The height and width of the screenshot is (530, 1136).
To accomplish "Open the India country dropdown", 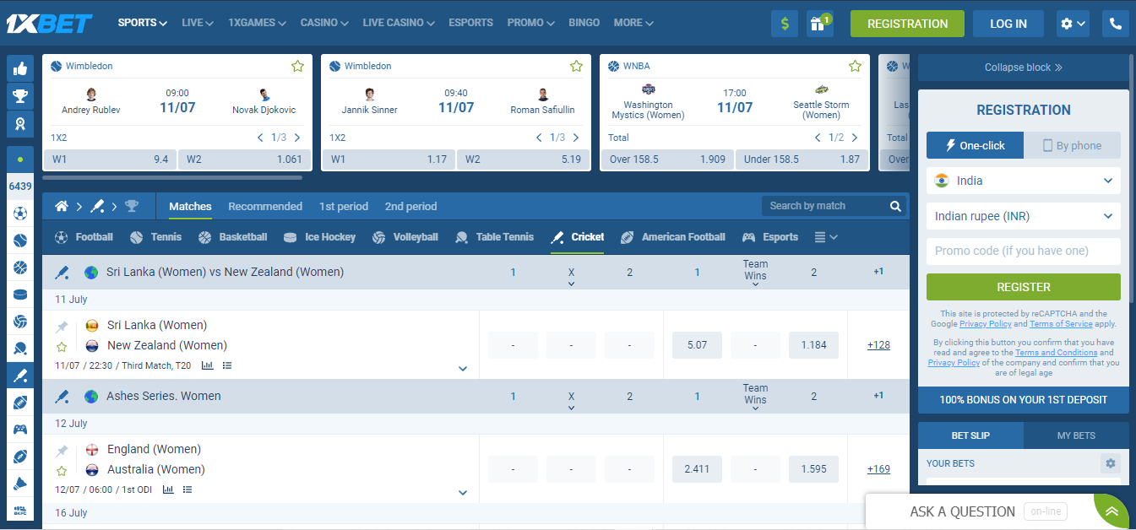I will 1024,181.
